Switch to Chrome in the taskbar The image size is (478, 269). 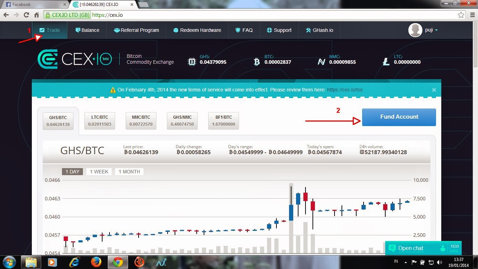[x=118, y=262]
